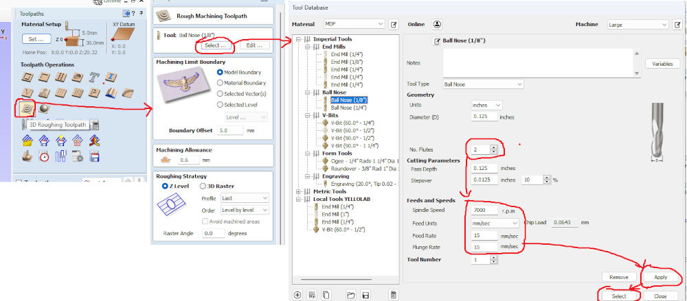The height and width of the screenshot is (301, 687).
Task: Open the V-Carve toolpath 'V' icon
Action: 27,93
